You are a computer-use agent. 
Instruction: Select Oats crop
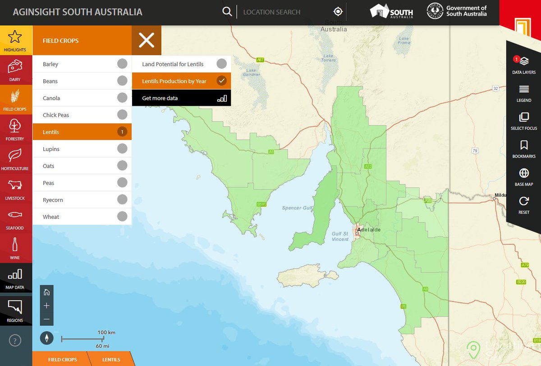[82, 166]
